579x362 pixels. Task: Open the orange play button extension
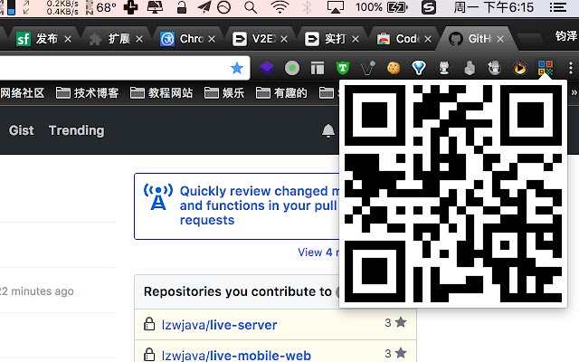click(x=520, y=68)
